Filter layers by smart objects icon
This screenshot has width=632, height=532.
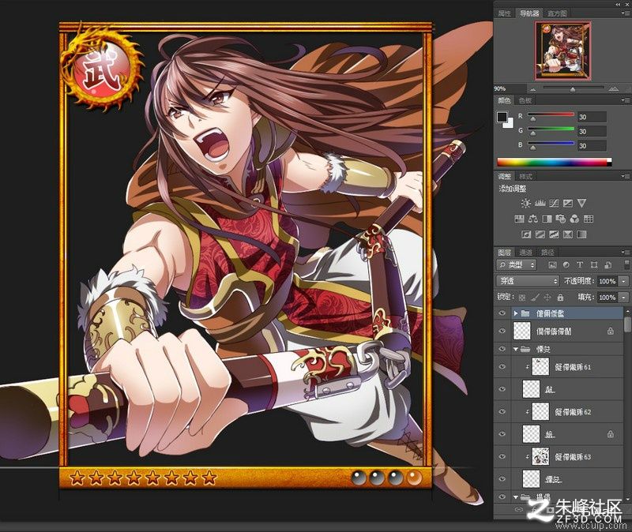click(x=608, y=265)
